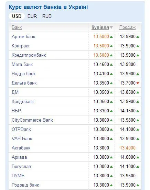Click the Купівля sort arrow icon
The height and width of the screenshot is (190, 150).
pos(111,27)
